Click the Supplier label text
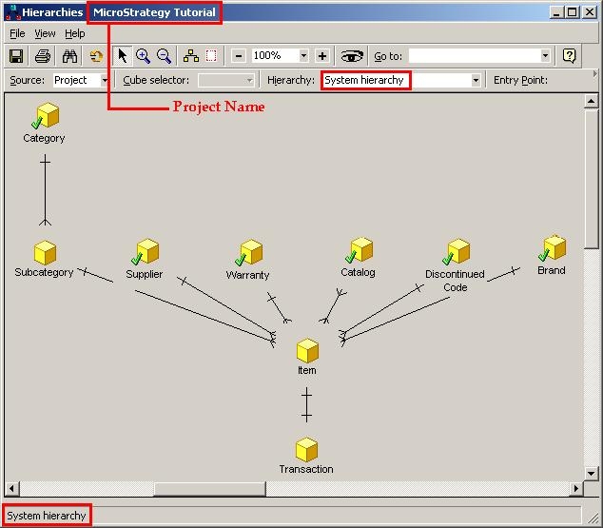This screenshot has width=603, height=528. pos(145,274)
